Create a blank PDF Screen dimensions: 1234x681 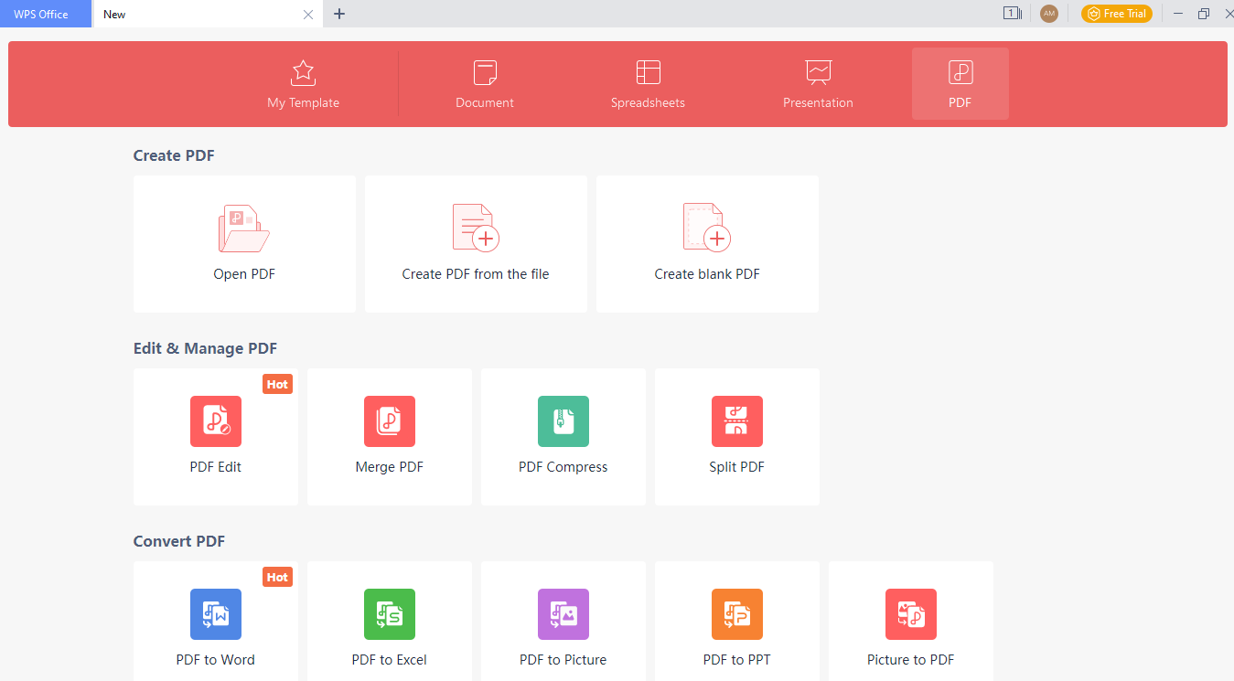pyautogui.click(x=706, y=242)
